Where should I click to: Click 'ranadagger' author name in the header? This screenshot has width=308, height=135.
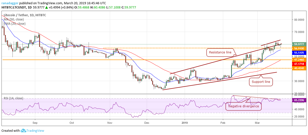(10, 3)
